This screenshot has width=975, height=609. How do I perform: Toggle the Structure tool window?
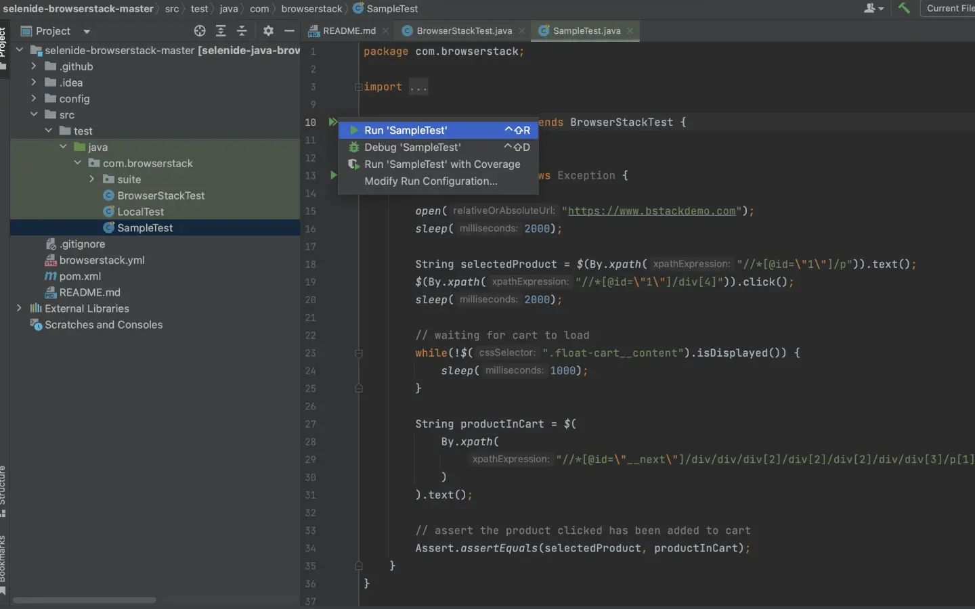coord(3,491)
